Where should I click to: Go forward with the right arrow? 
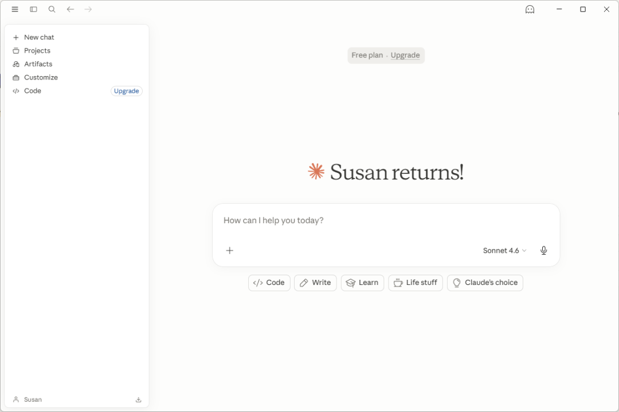pyautogui.click(x=88, y=9)
